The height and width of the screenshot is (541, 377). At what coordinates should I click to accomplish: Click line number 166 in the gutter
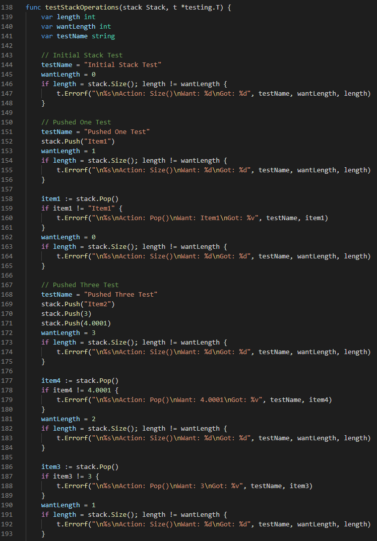7,276
